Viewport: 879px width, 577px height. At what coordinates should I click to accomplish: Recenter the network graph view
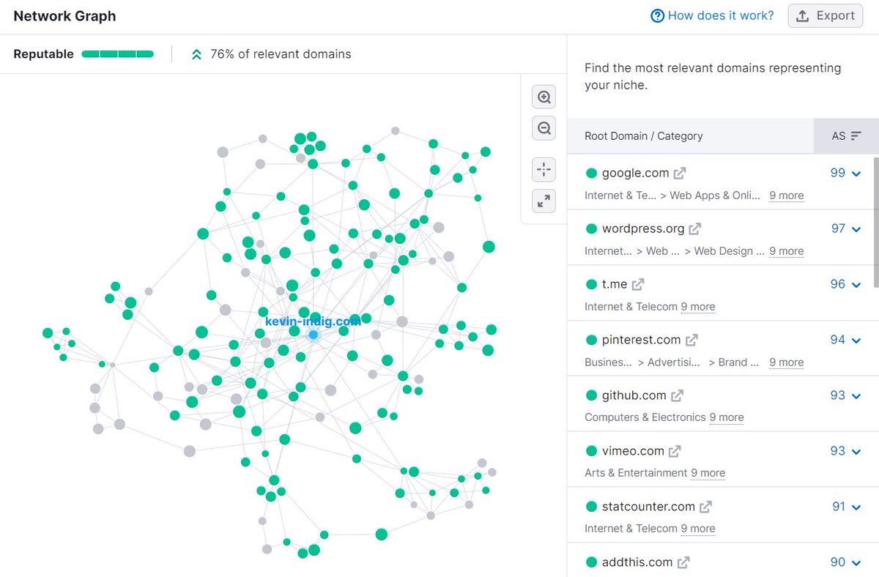point(544,169)
